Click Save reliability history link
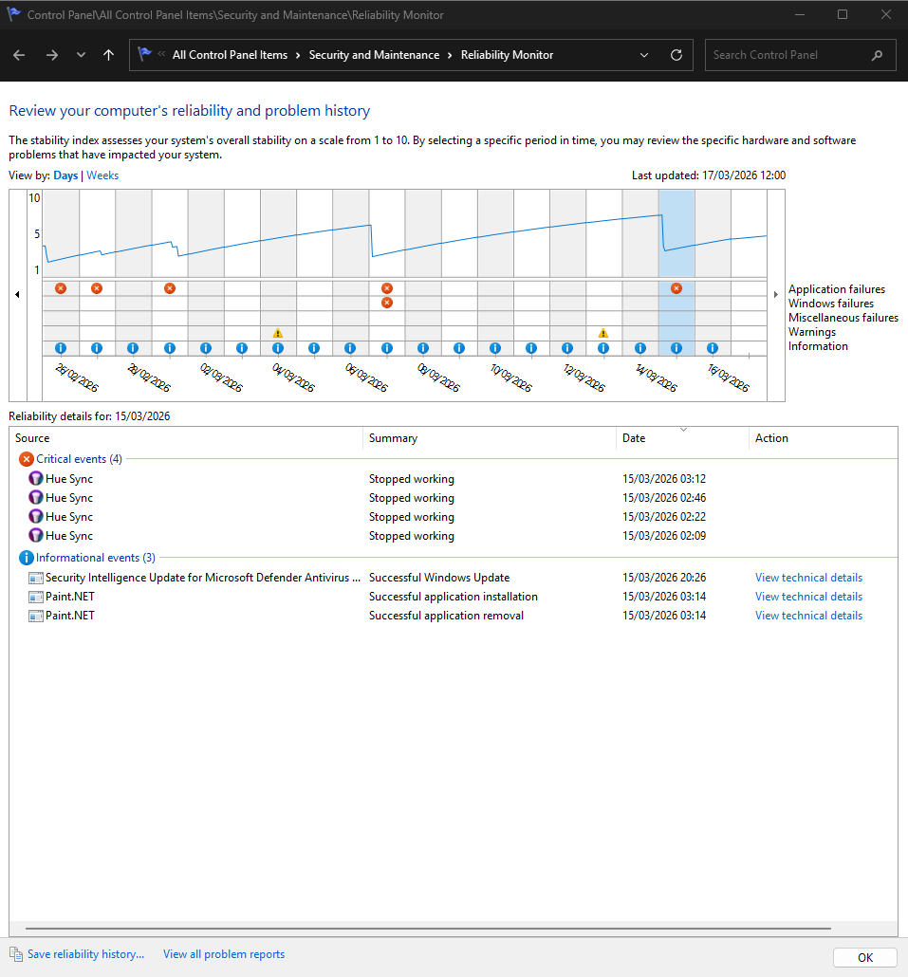The width and height of the screenshot is (908, 977). tap(85, 954)
